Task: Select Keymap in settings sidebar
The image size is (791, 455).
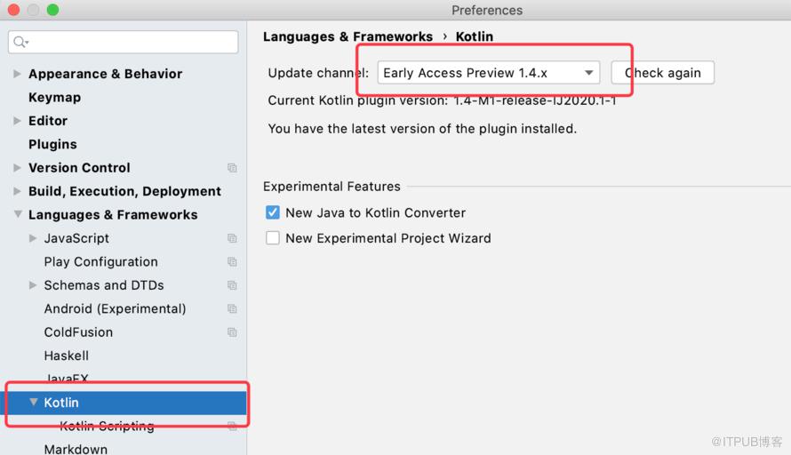Action: pyautogui.click(x=54, y=98)
